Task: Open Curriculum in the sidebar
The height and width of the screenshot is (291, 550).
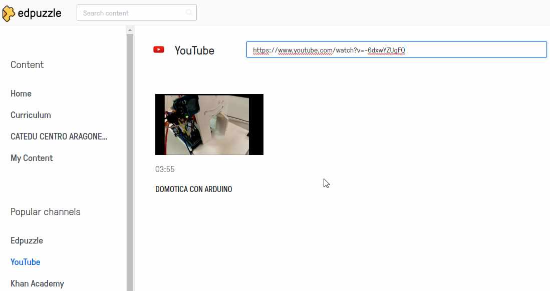Action: [31, 115]
